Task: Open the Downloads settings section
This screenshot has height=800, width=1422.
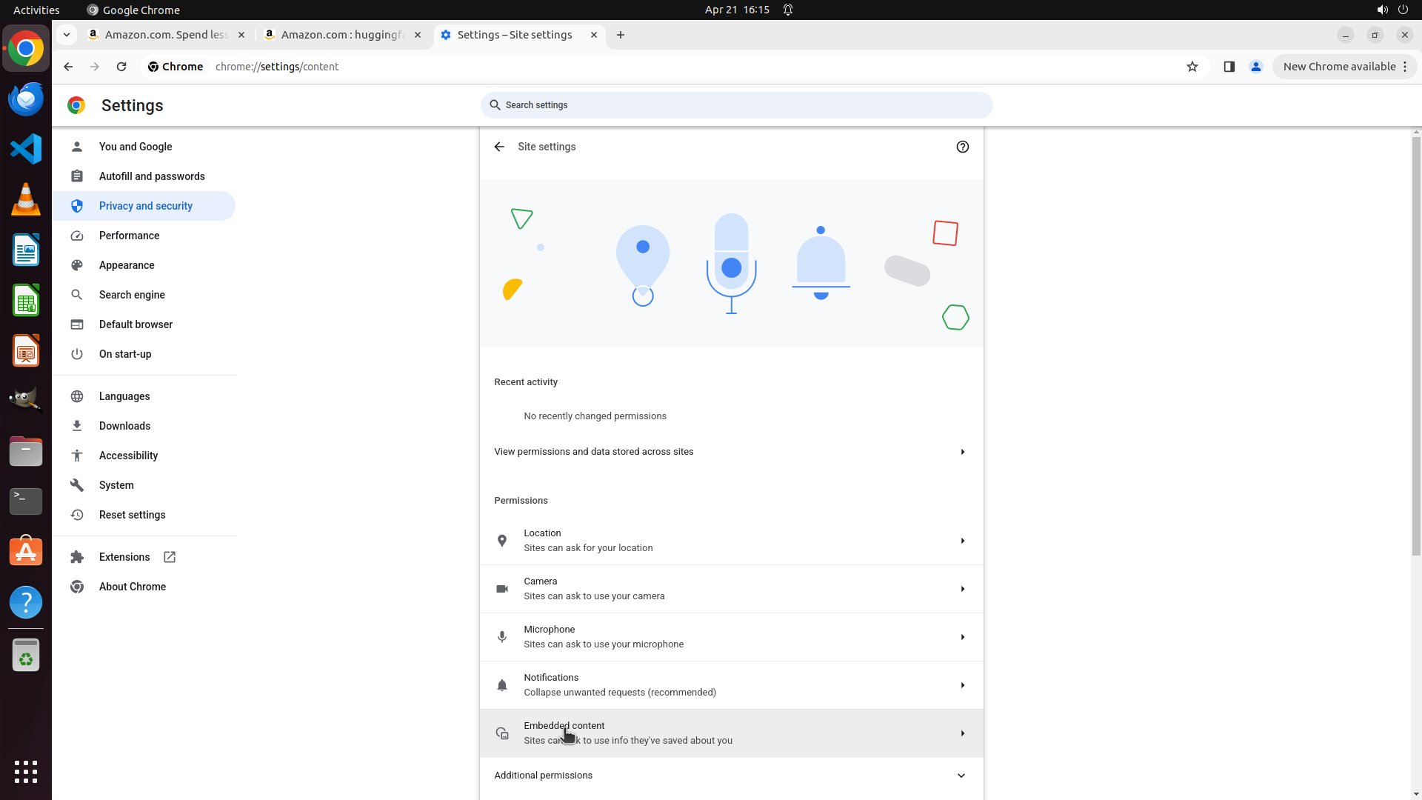Action: coord(124,426)
